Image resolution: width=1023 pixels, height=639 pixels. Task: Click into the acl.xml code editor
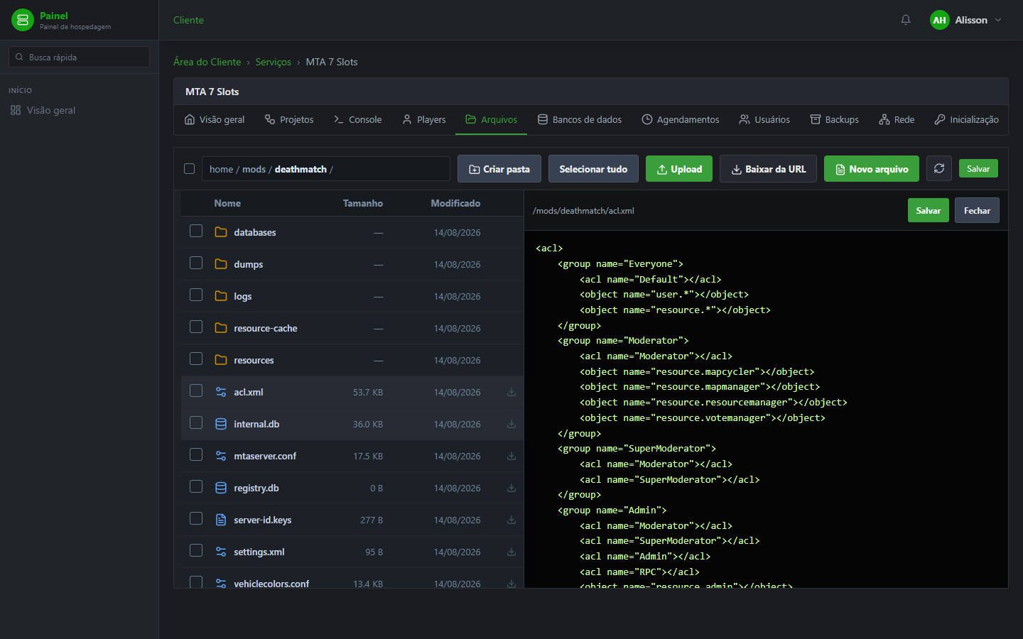(x=766, y=409)
